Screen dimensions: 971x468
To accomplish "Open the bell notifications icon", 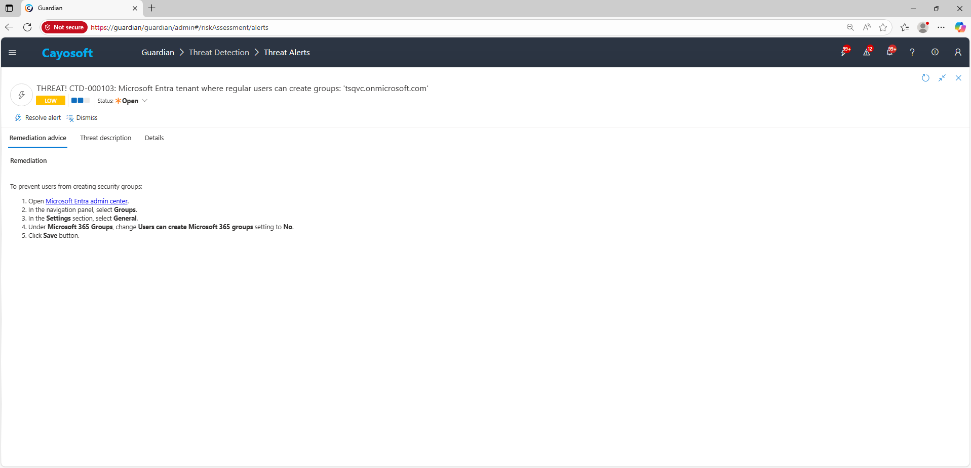I will click(x=889, y=52).
